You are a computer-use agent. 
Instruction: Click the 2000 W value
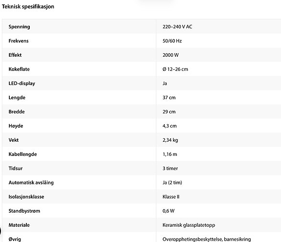(171, 55)
